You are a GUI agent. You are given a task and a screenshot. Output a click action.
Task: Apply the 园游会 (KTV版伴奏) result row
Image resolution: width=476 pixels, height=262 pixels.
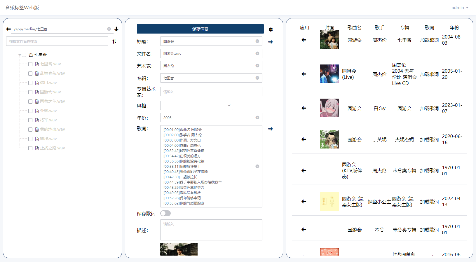point(304,170)
